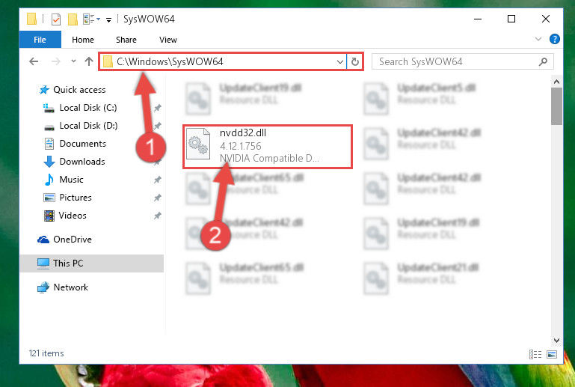The width and height of the screenshot is (575, 387).
Task: Open Pictures folder in sidebar
Action: coord(76,198)
